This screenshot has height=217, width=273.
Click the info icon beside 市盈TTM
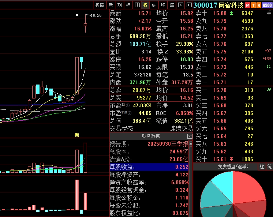[x=130, y=113]
